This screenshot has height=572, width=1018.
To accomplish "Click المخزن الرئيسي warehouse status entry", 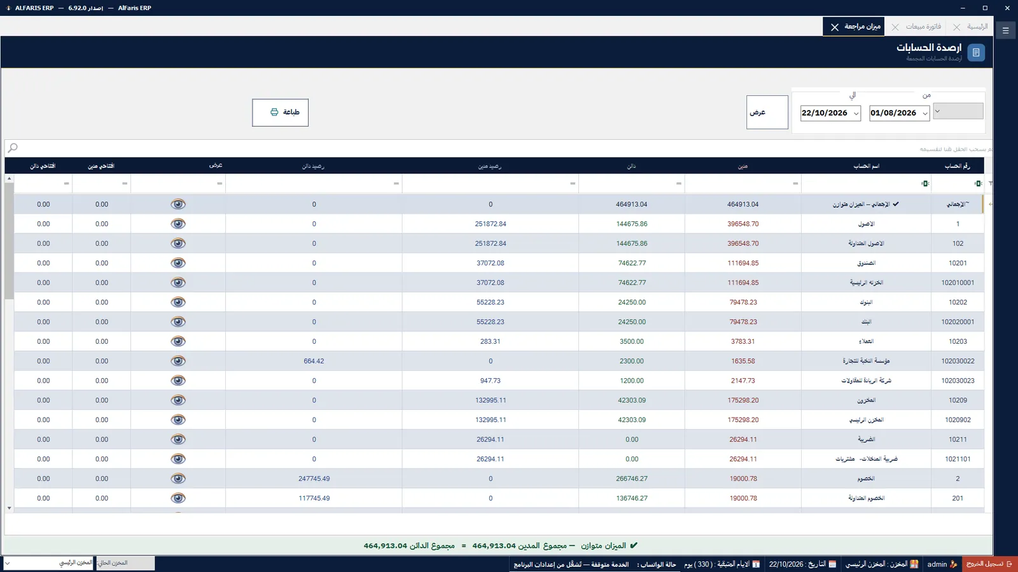I will point(882,564).
